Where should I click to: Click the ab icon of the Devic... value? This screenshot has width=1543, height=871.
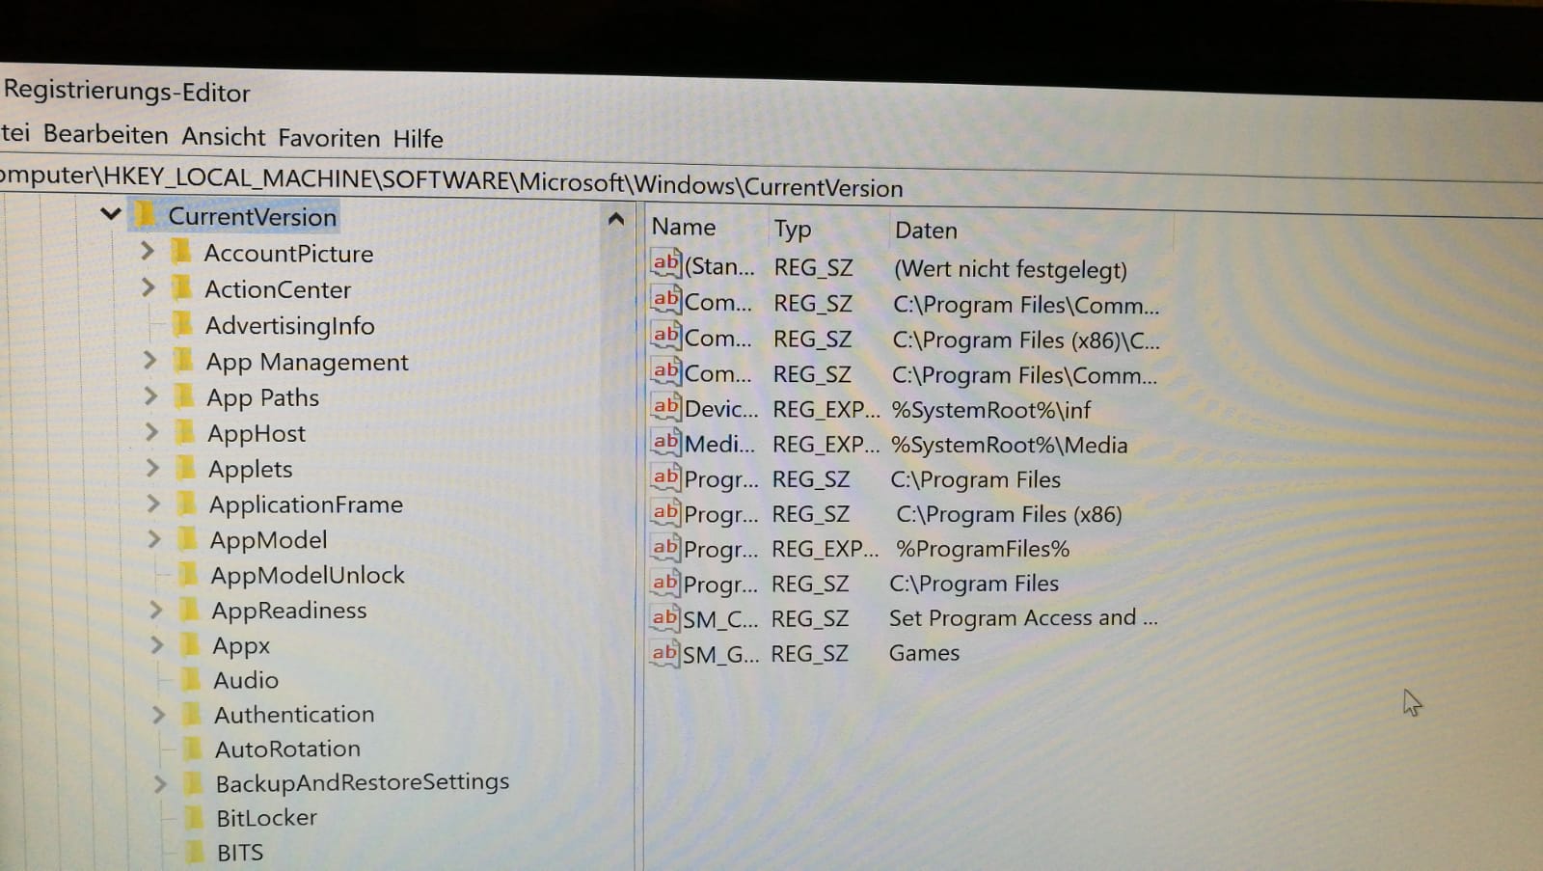[665, 407]
